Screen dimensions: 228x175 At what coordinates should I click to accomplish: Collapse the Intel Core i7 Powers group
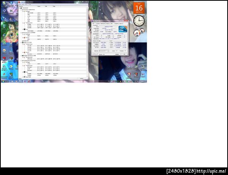coord(23,52)
